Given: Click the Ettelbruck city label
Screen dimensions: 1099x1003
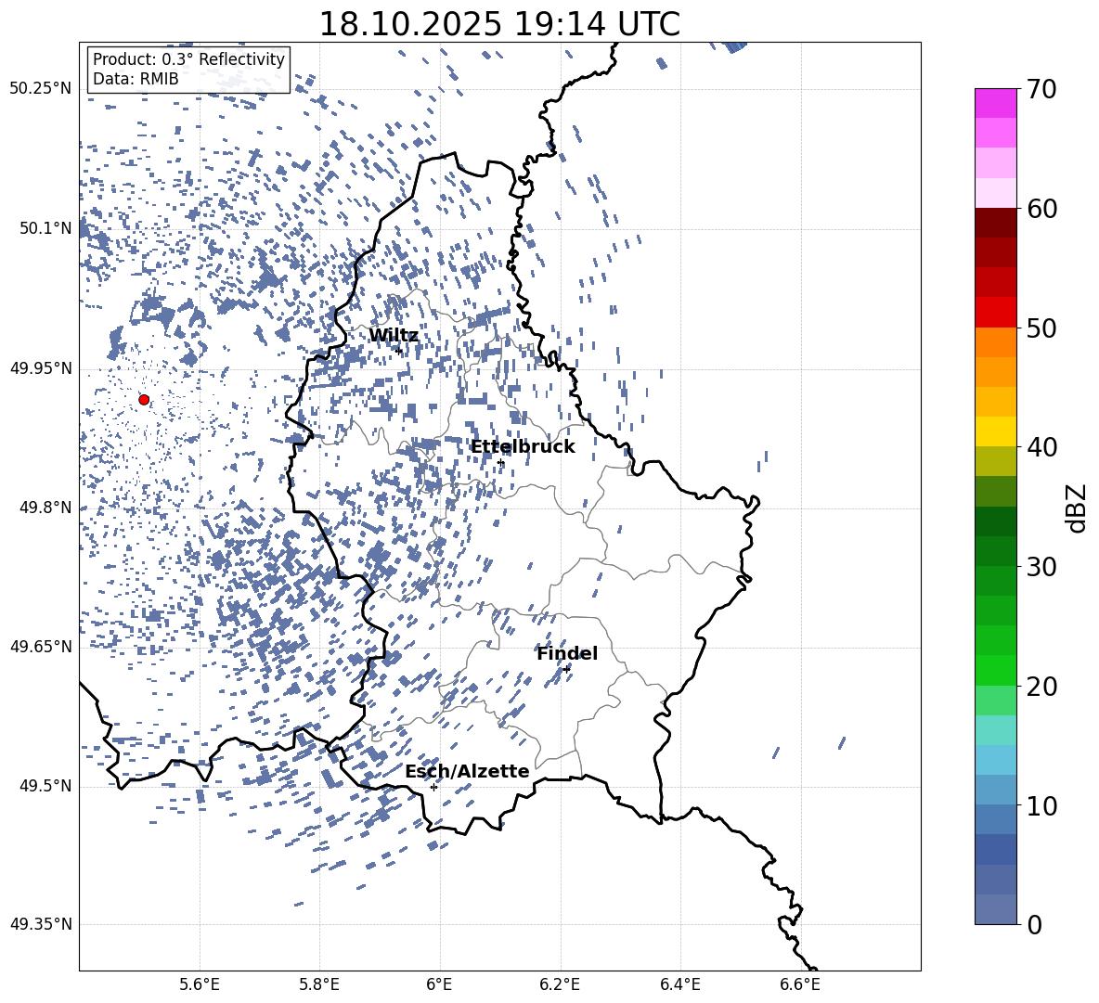Looking at the screenshot, I should [523, 447].
